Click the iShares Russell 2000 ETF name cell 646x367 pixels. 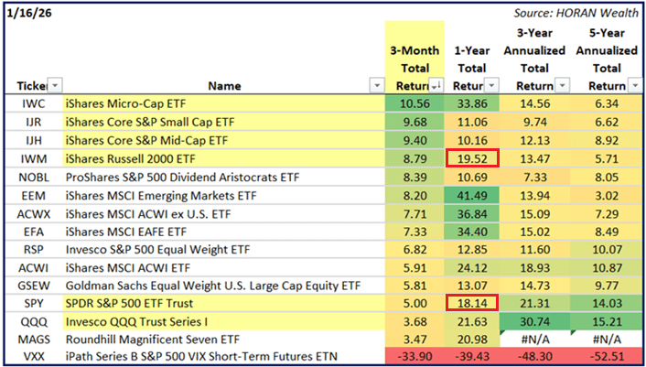click(223, 158)
